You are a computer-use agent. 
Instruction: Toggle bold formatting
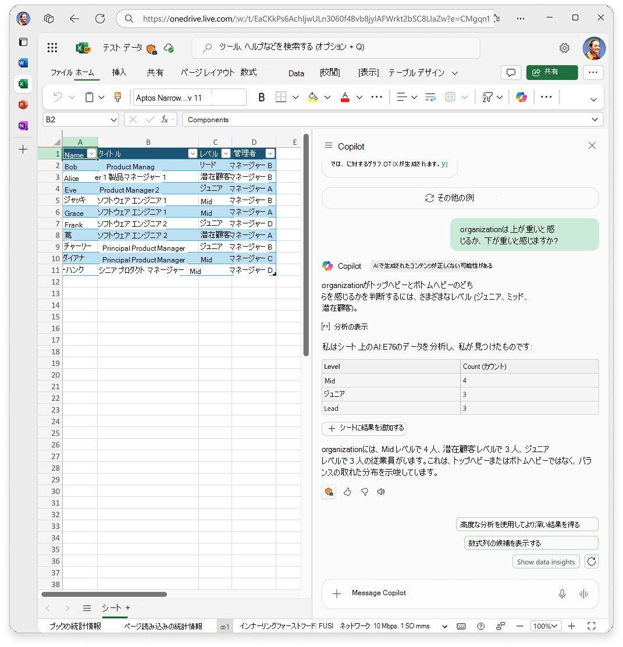coord(261,97)
